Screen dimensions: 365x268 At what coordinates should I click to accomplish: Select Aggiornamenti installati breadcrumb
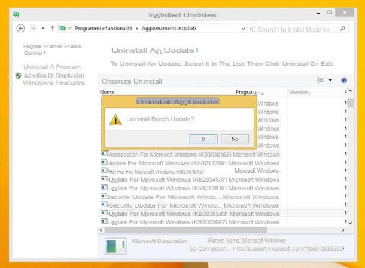coord(169,28)
